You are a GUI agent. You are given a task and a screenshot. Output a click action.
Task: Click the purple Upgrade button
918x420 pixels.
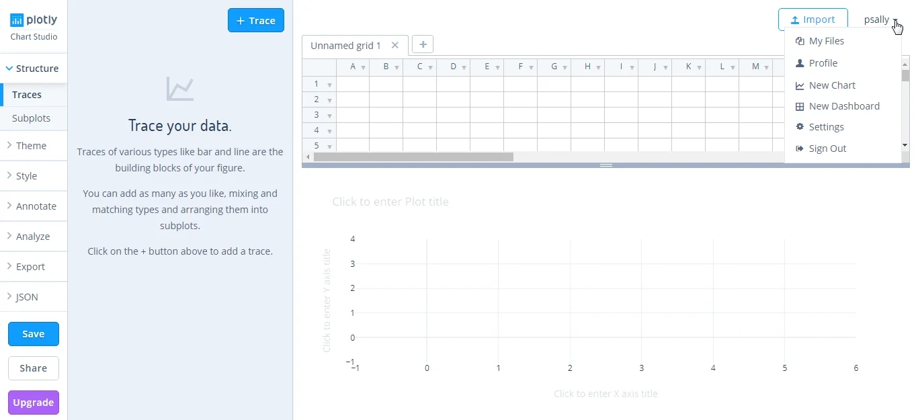pyautogui.click(x=34, y=403)
